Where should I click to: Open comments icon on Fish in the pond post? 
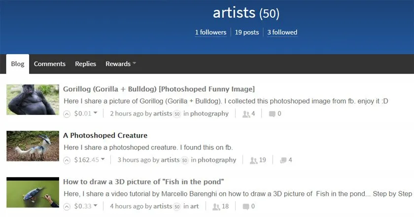pos(246,207)
